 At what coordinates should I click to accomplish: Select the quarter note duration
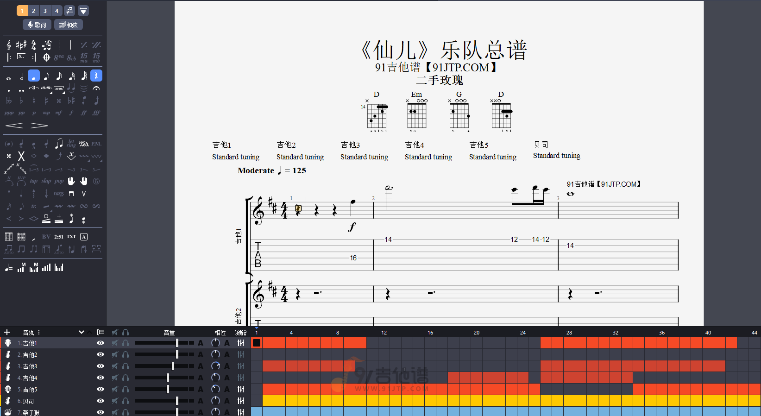(x=34, y=76)
